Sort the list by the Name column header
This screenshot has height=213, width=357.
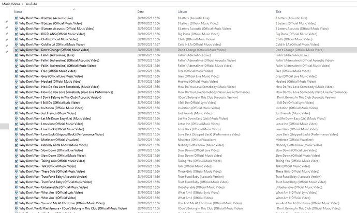coord(18,11)
